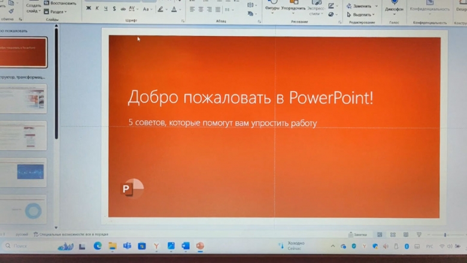Open Абзац dialog launcher
467x263 pixels.
pos(259,22)
